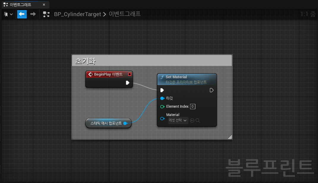
Task: Click Set Material's execution input pin
Action: [162, 90]
